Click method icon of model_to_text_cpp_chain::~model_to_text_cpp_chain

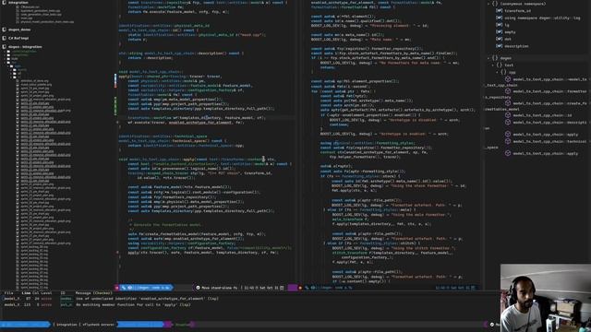(x=508, y=79)
